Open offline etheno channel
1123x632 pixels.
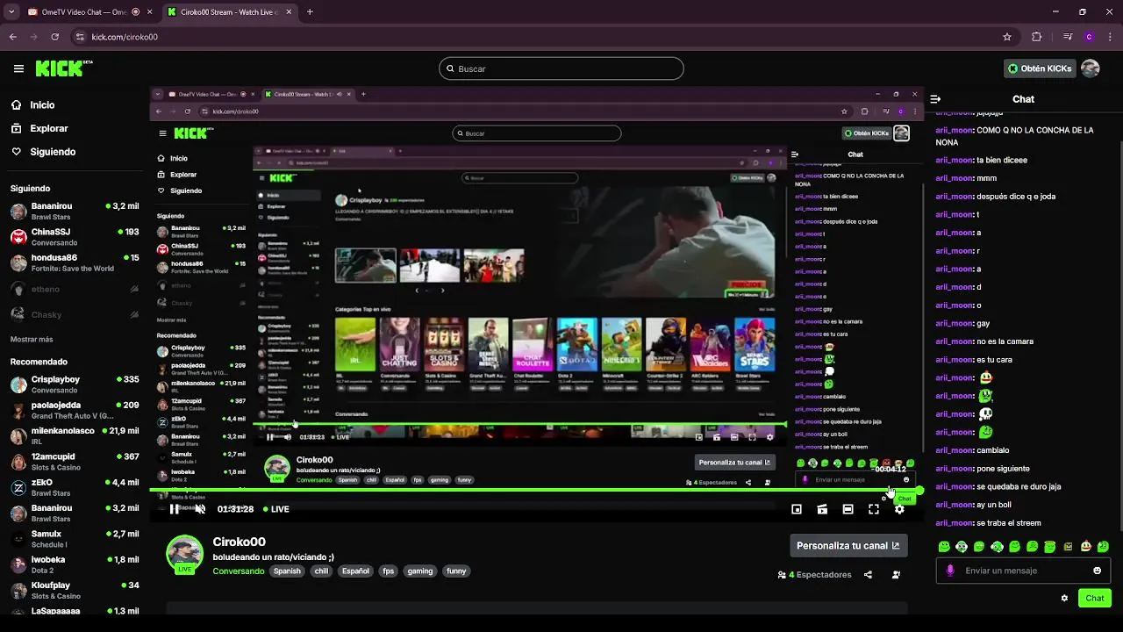(75, 289)
